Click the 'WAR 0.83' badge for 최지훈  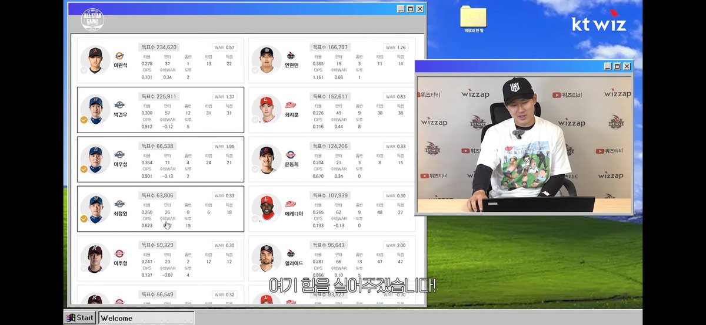click(395, 97)
